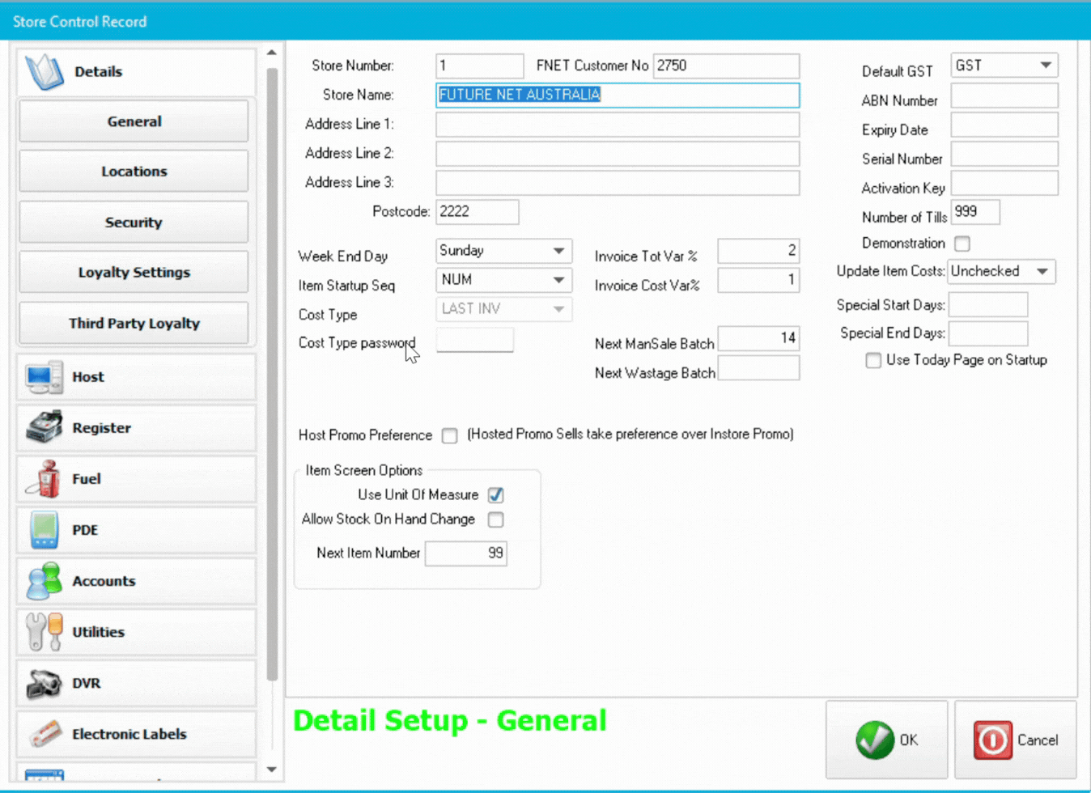This screenshot has height=793, width=1091.
Task: Switch to the Locations tab
Action: tap(134, 172)
